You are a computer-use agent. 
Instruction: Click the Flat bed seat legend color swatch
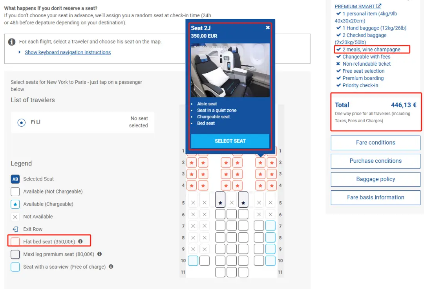15,241
